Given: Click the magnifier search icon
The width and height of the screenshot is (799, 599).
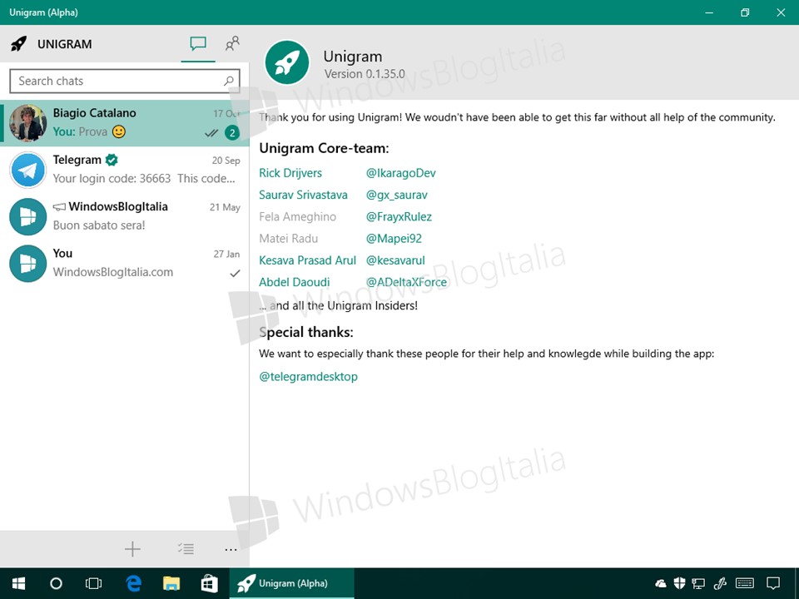Looking at the screenshot, I should [229, 81].
